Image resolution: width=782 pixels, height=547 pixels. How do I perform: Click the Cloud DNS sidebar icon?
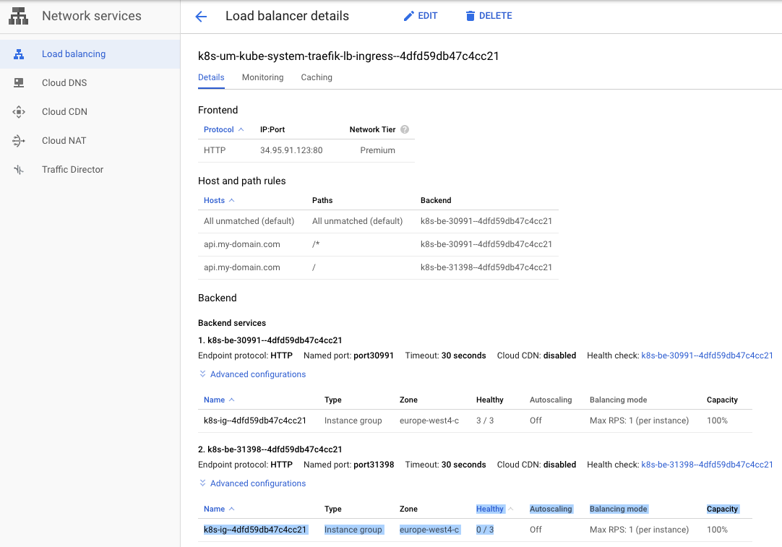pyautogui.click(x=19, y=83)
